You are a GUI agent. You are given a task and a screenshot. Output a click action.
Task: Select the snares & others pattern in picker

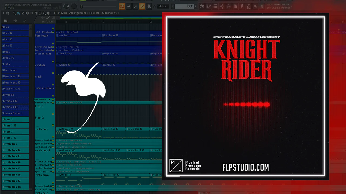(x=15, y=113)
